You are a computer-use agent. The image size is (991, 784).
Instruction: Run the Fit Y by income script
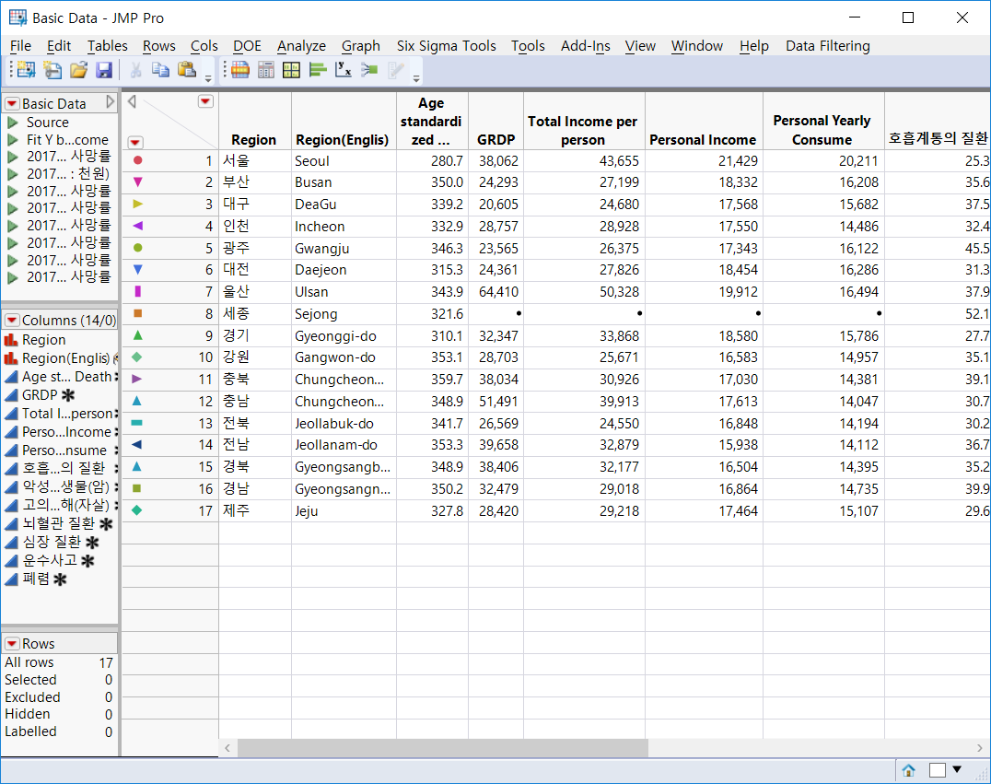click(x=13, y=140)
